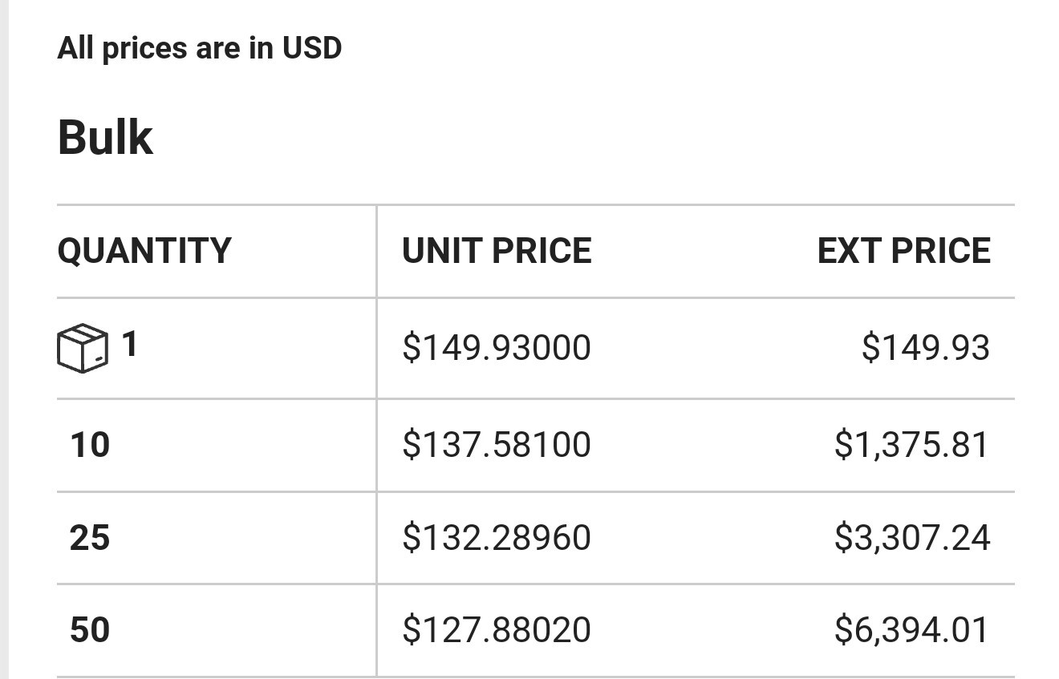Click the Bulk heading
Screen dimensions: 1059x679
(x=105, y=137)
